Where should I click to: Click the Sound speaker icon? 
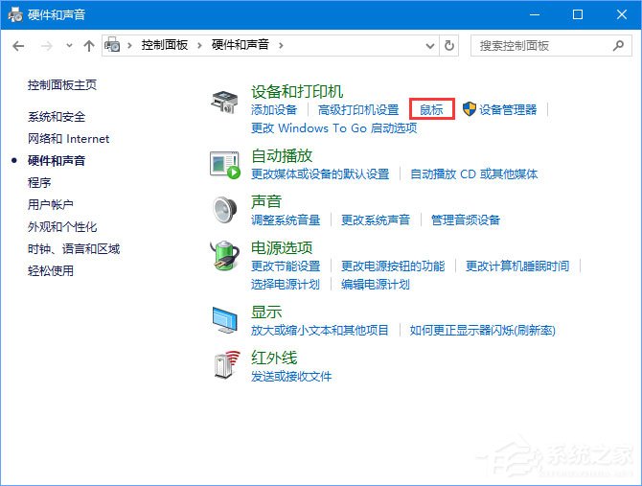point(225,210)
